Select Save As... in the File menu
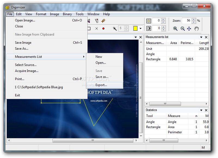The height and width of the screenshot is (158, 218). (x=47, y=49)
